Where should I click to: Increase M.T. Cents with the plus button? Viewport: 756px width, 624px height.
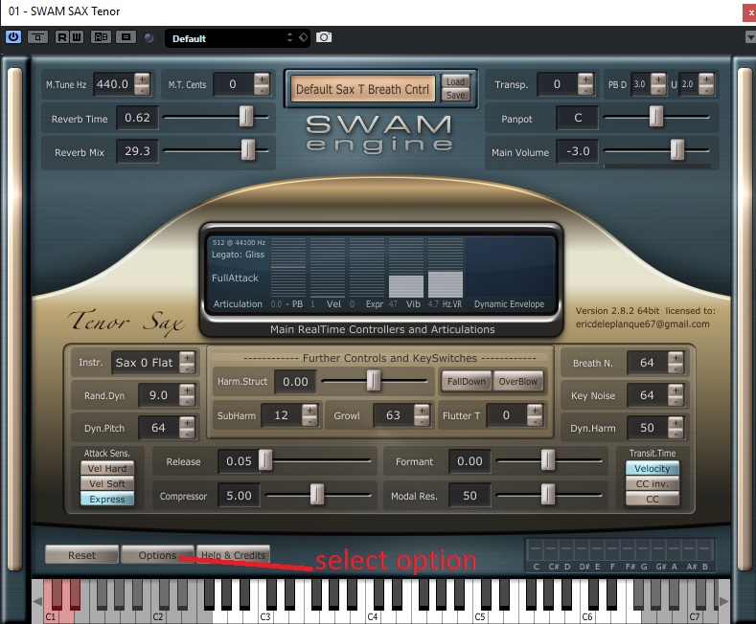click(262, 79)
